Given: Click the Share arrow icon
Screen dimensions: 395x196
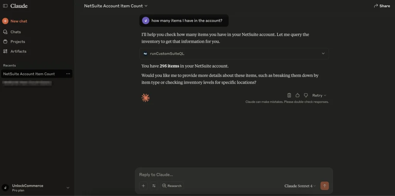Looking at the screenshot, I should pyautogui.click(x=376, y=6).
